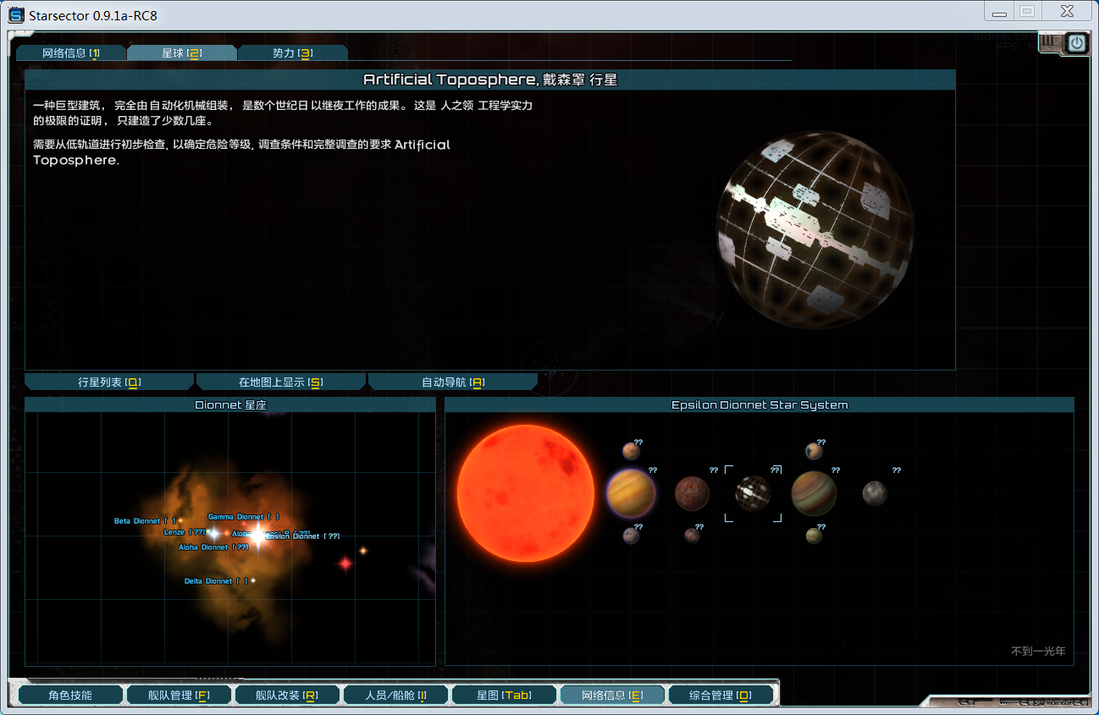Open 星图 [Tab] star map

coord(504,696)
